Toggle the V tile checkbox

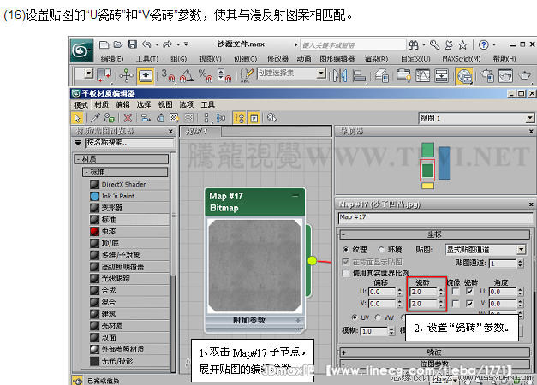pos(469,304)
